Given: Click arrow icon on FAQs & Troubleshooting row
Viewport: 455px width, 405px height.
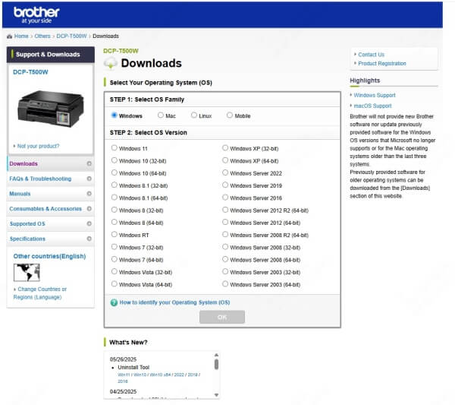Looking at the screenshot, I should click(89, 179).
